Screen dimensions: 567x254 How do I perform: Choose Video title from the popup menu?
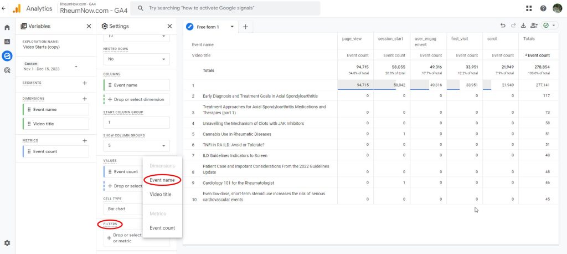(161, 195)
